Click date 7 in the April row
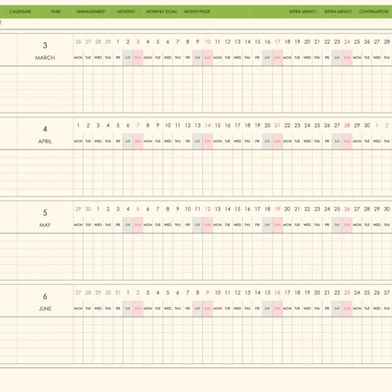The width and height of the screenshot is (392, 392). click(x=138, y=126)
